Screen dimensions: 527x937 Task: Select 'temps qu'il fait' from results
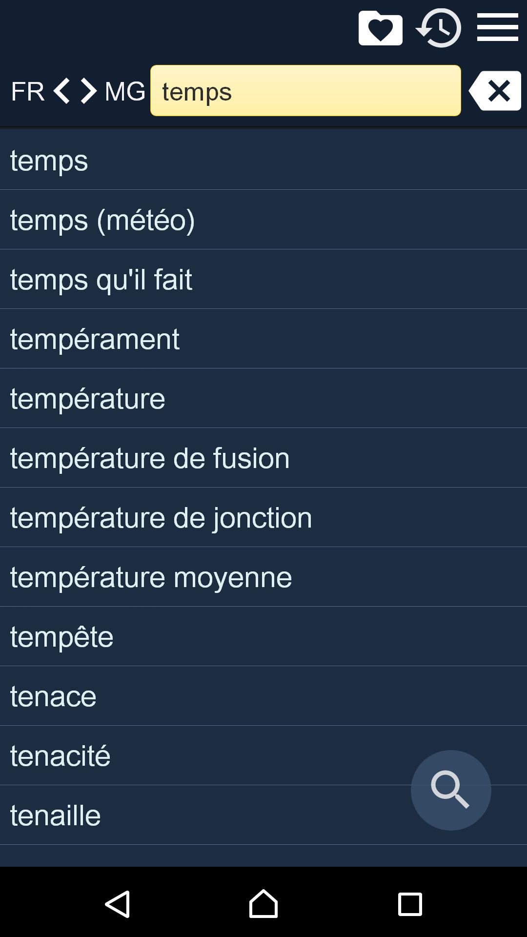(x=263, y=279)
